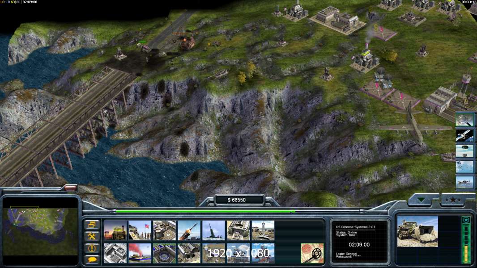Build the Barracks with American flag
The width and height of the screenshot is (477, 268).
coord(140,230)
